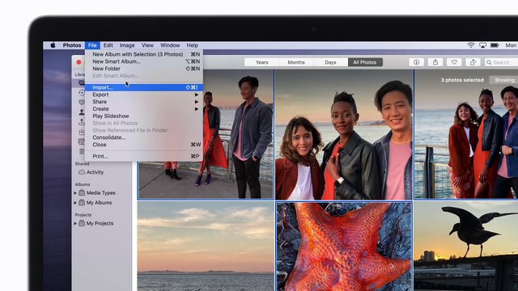Close the open File menu title
518x291 pixels.
tap(92, 45)
